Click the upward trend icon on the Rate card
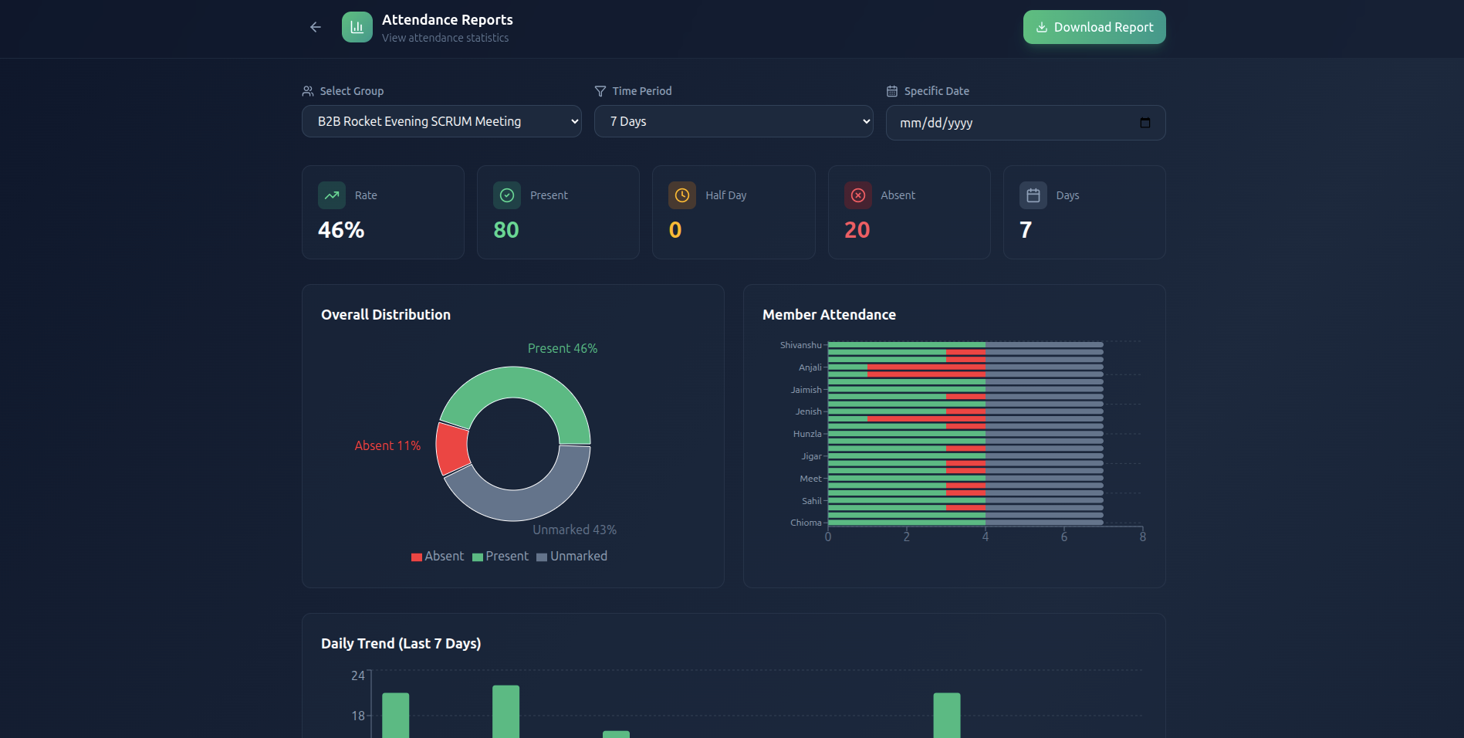The image size is (1464, 738). point(331,195)
